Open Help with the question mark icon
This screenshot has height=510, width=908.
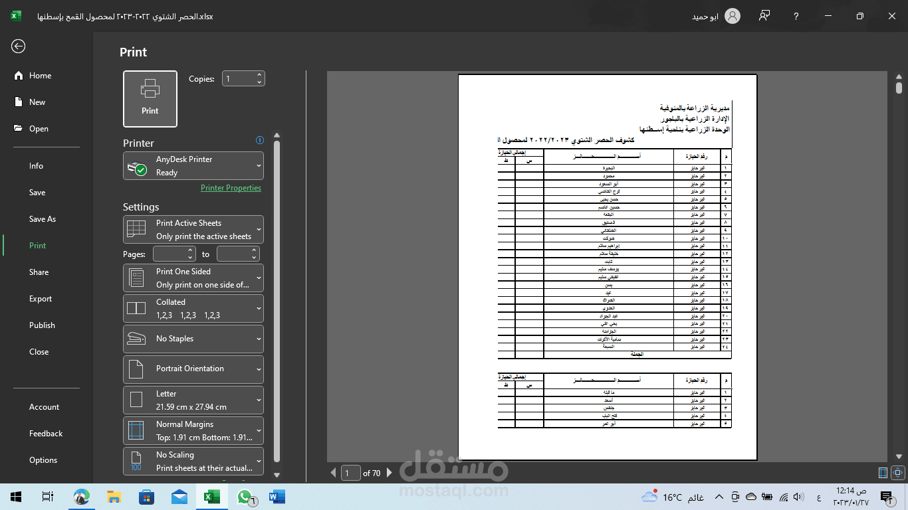796,16
